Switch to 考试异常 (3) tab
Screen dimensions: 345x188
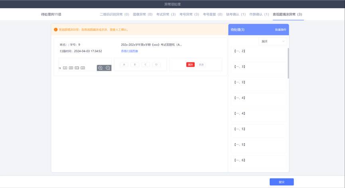166,14
